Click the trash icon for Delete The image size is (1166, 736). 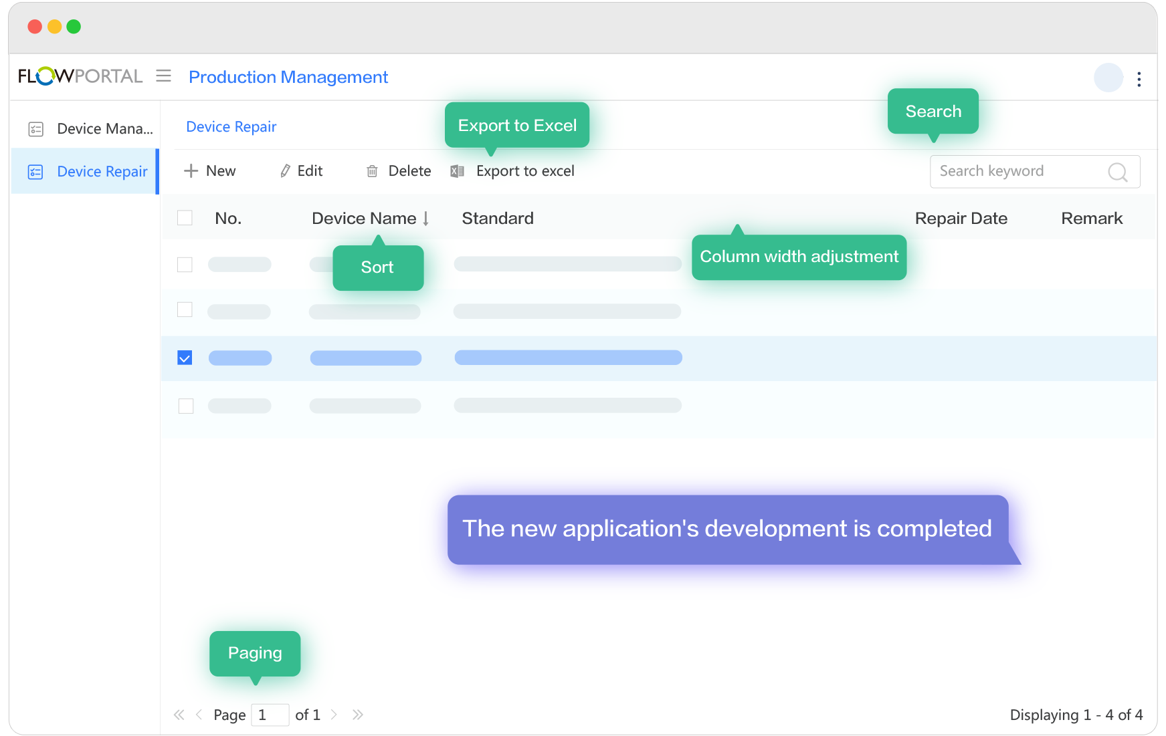tap(372, 171)
